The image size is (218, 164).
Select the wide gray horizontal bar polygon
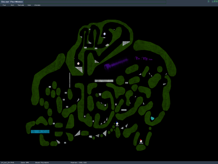click(104, 81)
